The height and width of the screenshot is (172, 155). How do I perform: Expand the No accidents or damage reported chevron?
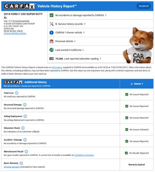[x=106, y=15]
